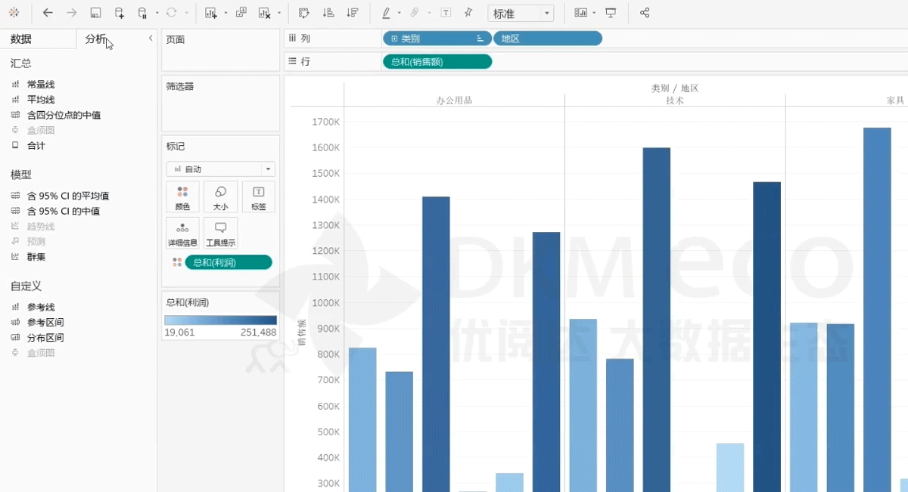Image resolution: width=908 pixels, height=492 pixels.
Task: Switch to the 数据 tab
Action: point(21,39)
